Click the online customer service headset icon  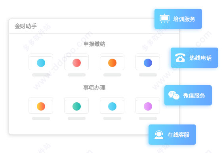click(159, 135)
